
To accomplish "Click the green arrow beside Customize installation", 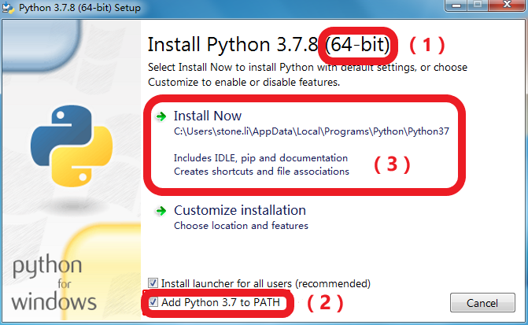I will pos(161,211).
